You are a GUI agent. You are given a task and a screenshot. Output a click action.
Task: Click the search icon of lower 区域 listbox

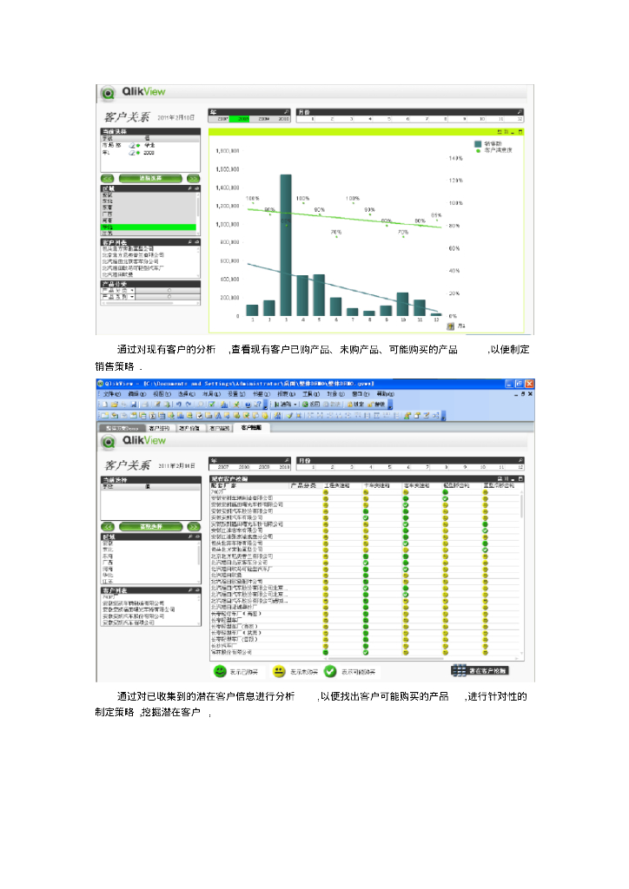coord(190,537)
